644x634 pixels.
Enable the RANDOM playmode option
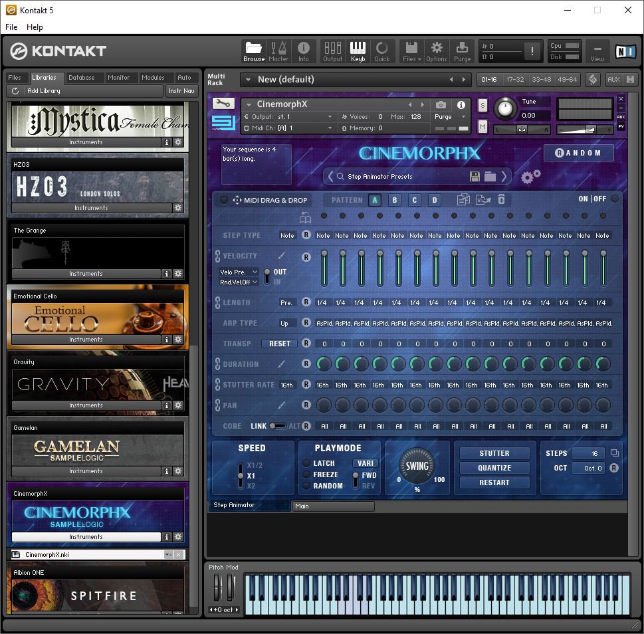(306, 486)
